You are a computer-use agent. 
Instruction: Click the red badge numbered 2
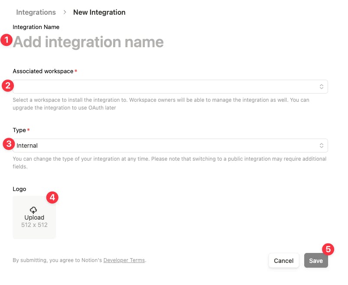click(x=7, y=85)
